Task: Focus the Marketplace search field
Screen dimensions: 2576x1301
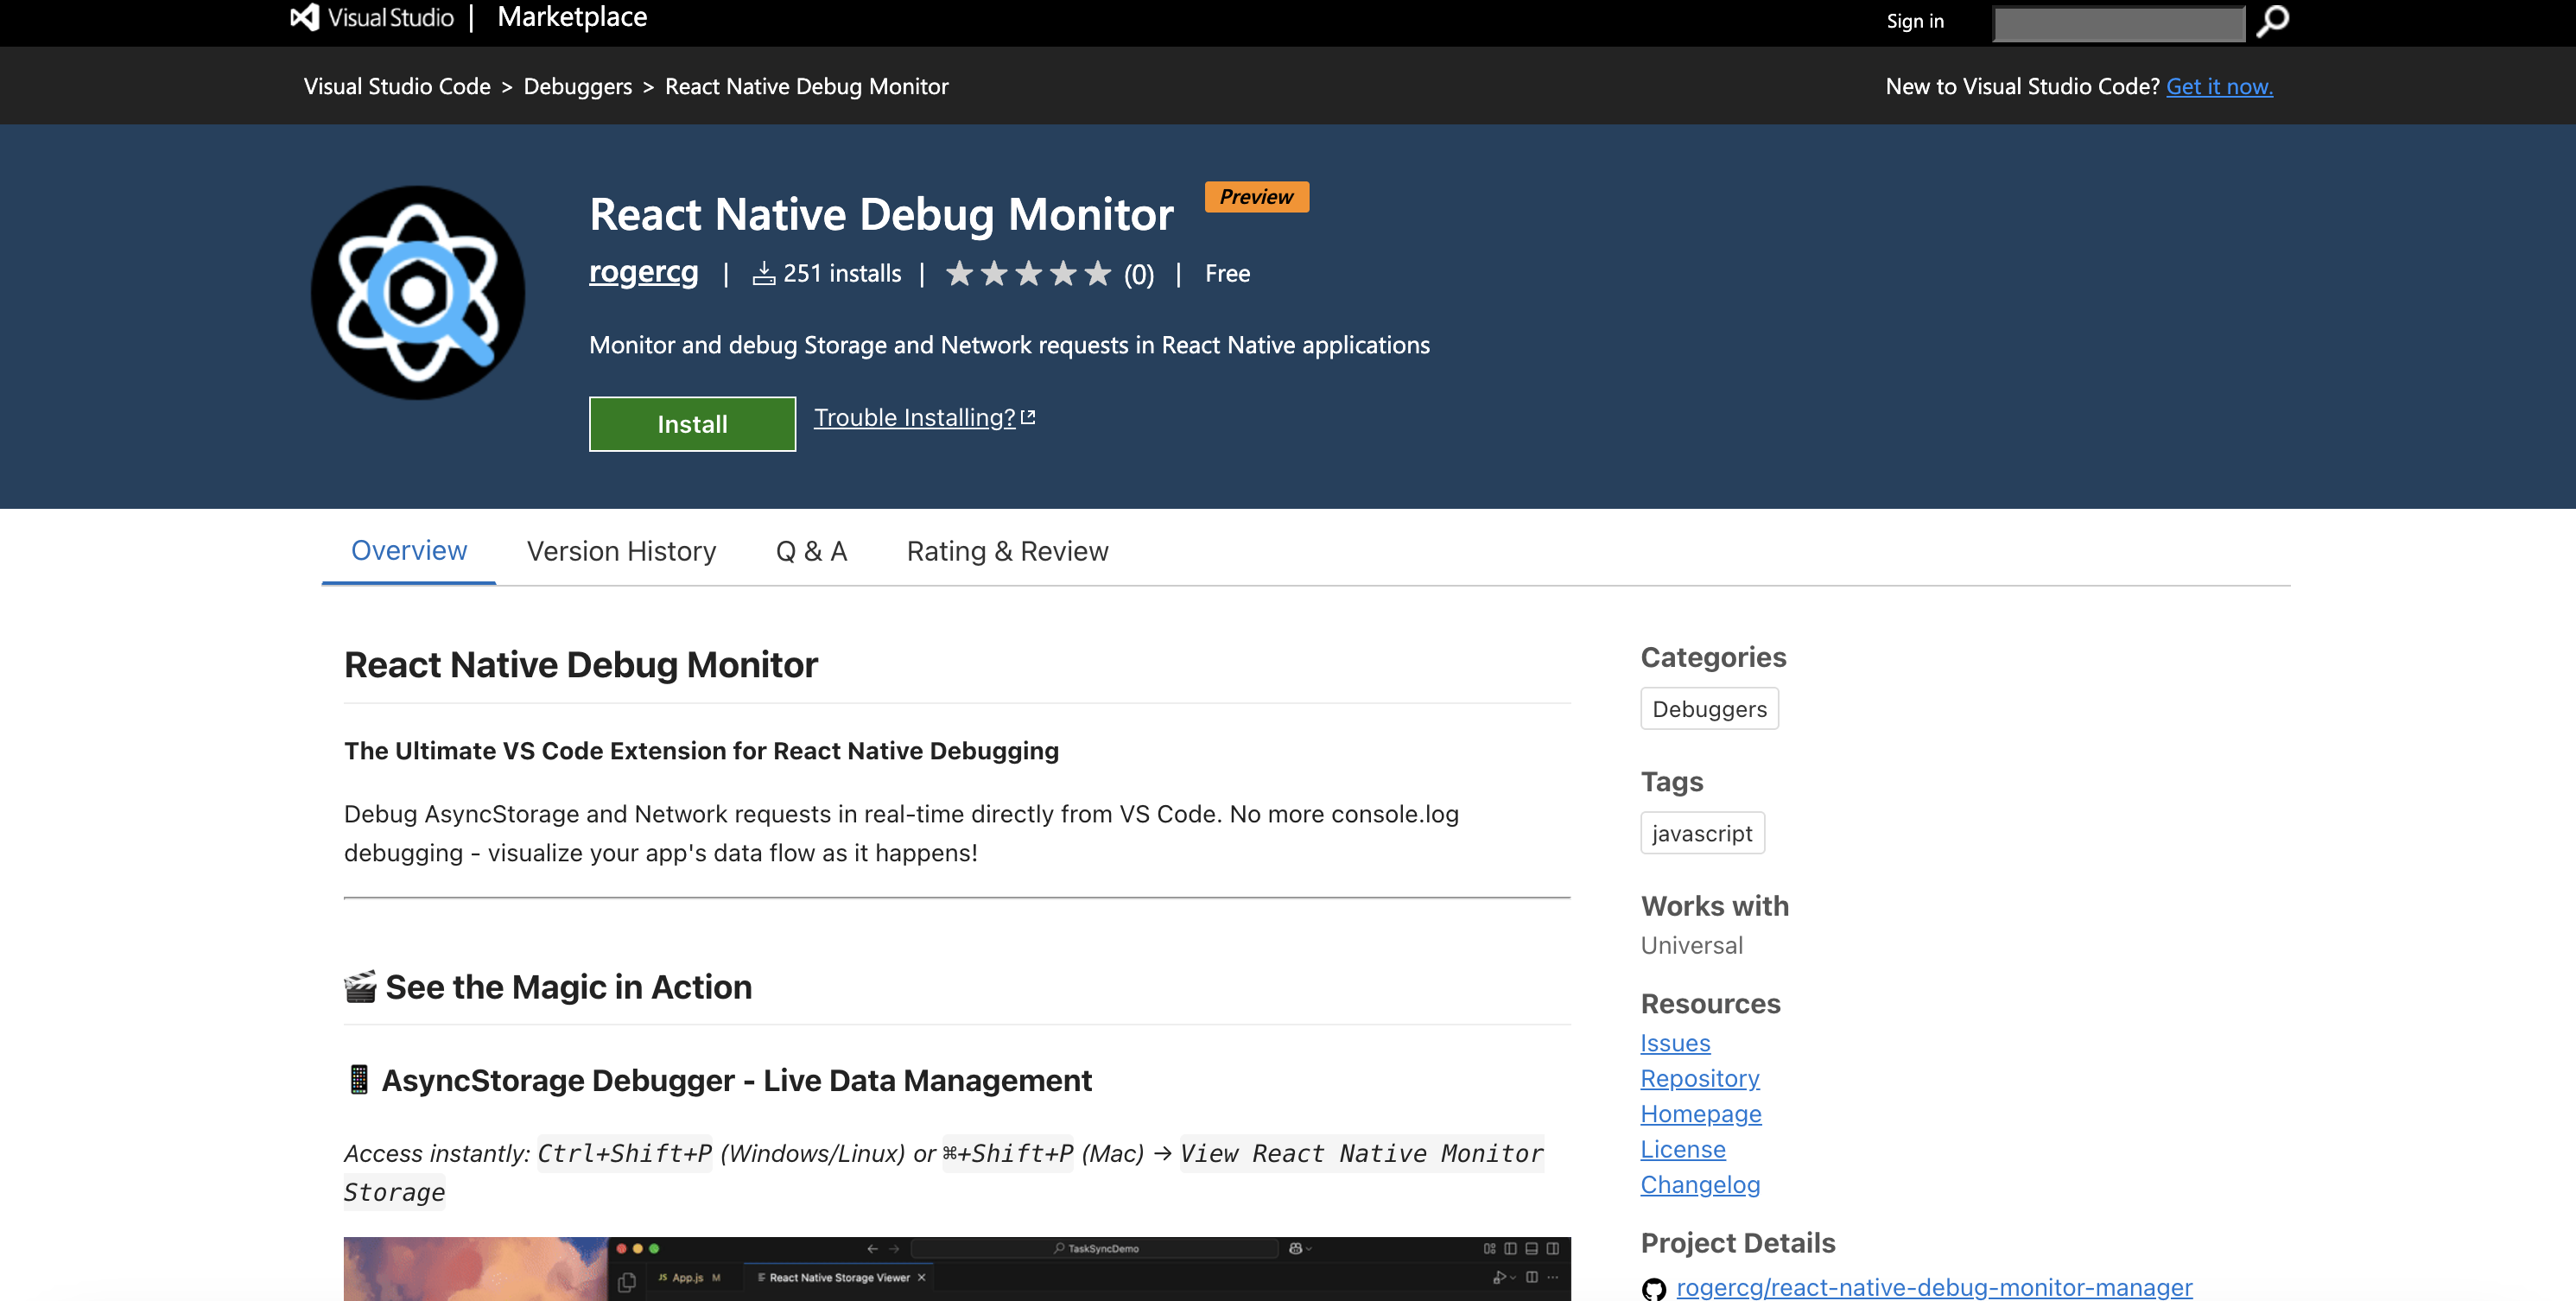Action: coord(2118,23)
